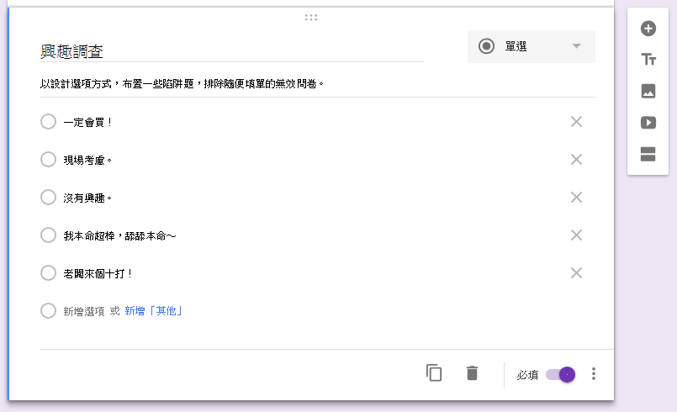Delete question with trash icon
677x412 pixels.
pos(472,373)
